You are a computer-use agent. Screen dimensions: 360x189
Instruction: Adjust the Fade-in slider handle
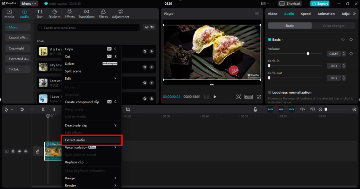click(269, 66)
